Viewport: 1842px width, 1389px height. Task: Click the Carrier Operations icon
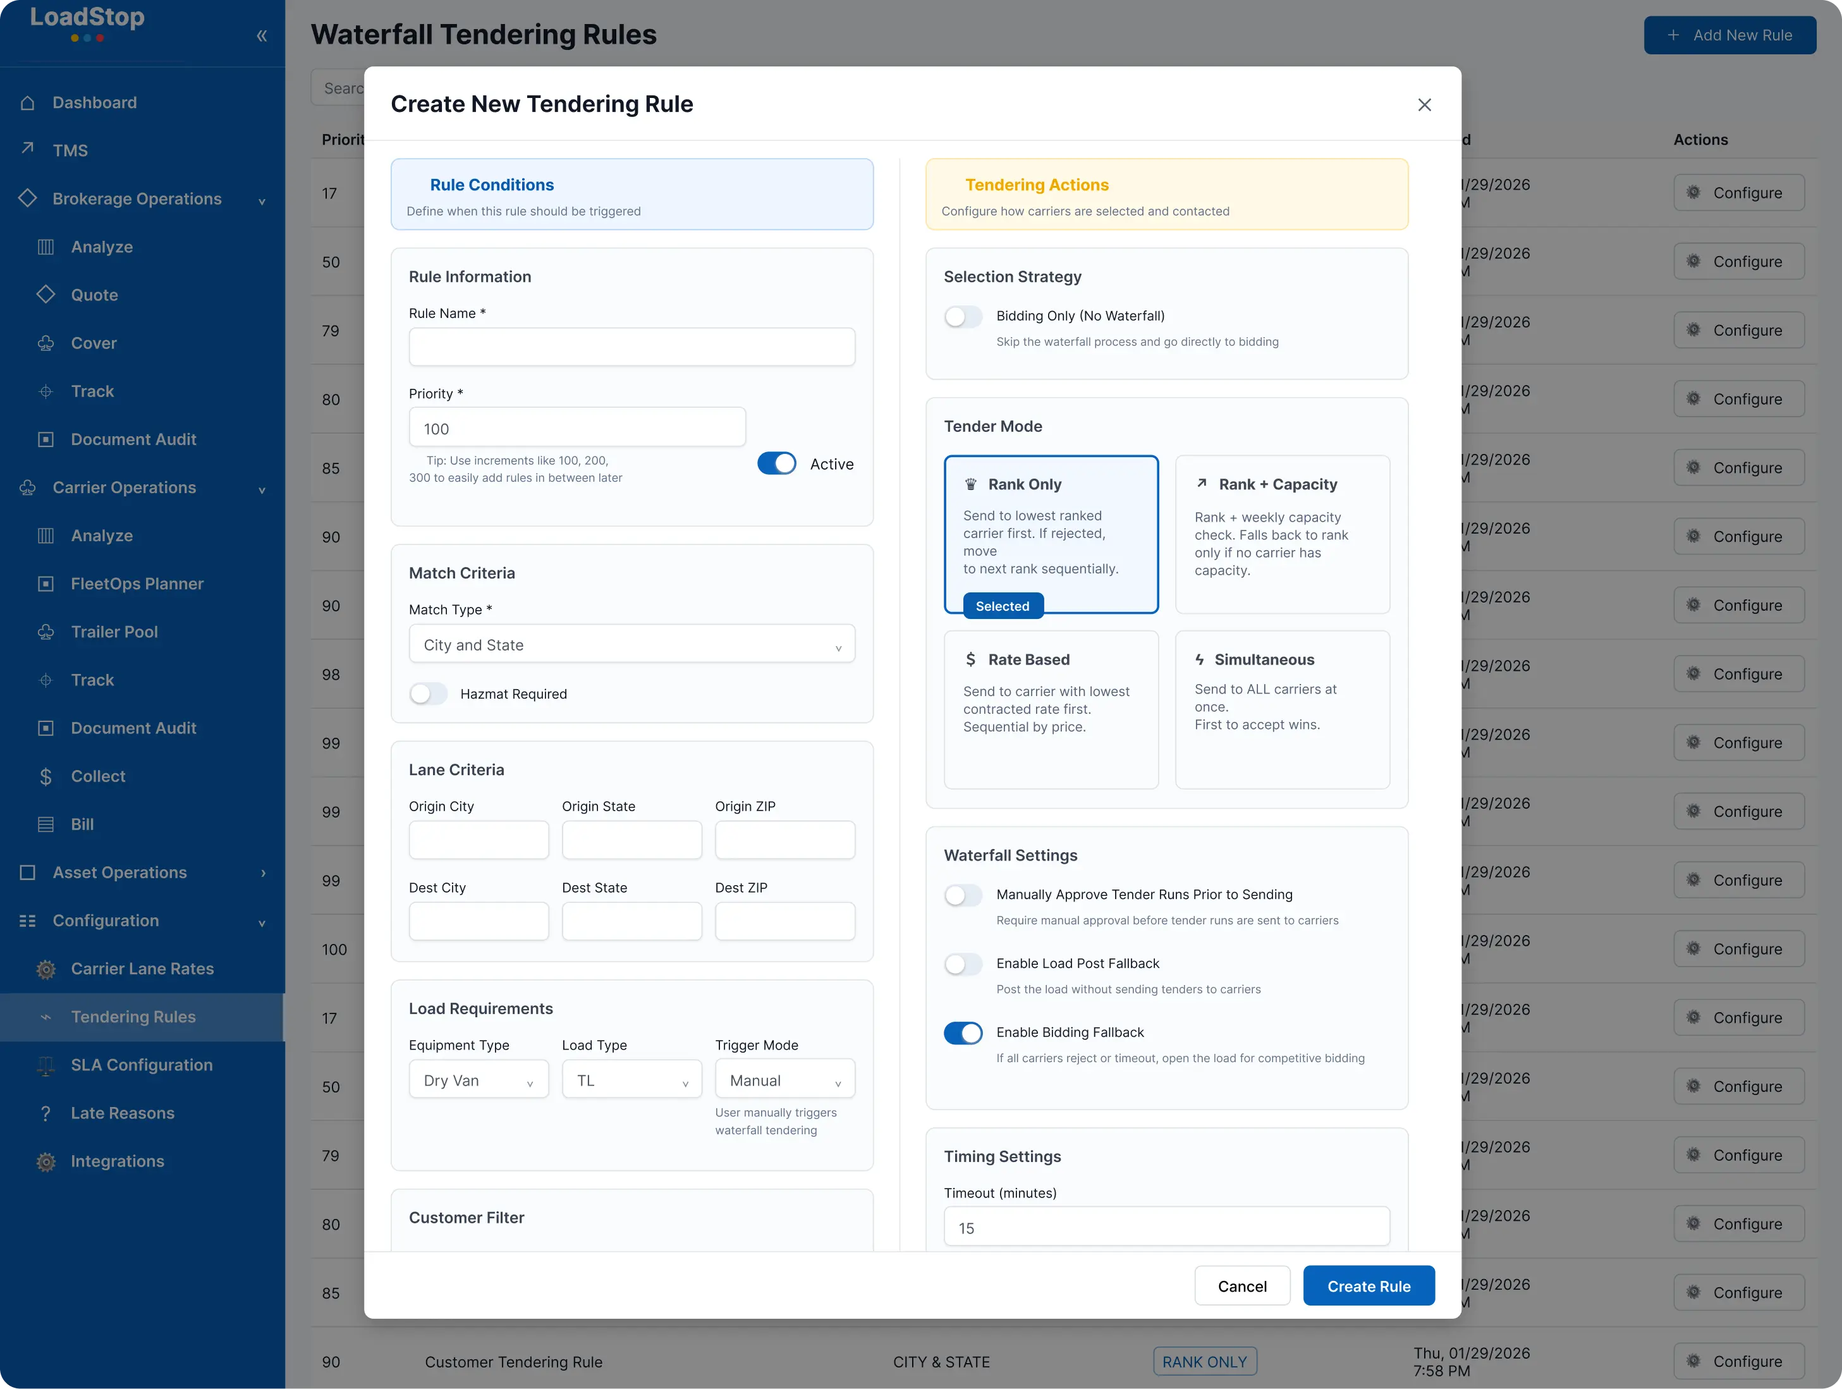point(27,488)
